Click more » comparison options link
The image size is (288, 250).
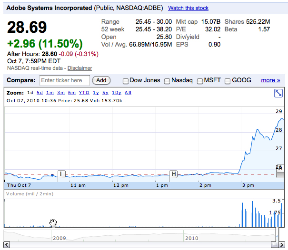(x=270, y=80)
